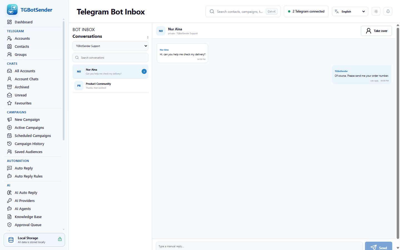
Task: Click the Saved Audiences icon
Action: 9,152
